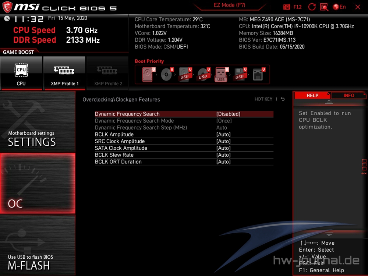Select the hard disk boot device icon
Viewport: 368px width, 276px height.
coord(149,74)
